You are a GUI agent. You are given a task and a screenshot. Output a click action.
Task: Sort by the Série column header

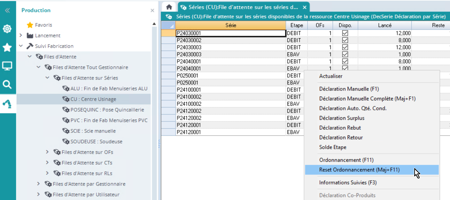(230, 25)
